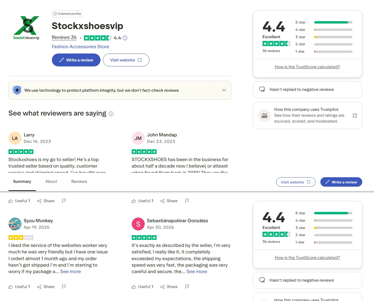The width and height of the screenshot is (374, 301).
Task: Switch to the Summary tab
Action: (x=22, y=182)
